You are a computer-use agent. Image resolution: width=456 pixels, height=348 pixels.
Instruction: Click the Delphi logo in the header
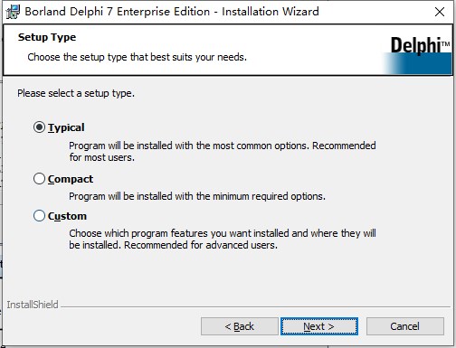point(418,55)
